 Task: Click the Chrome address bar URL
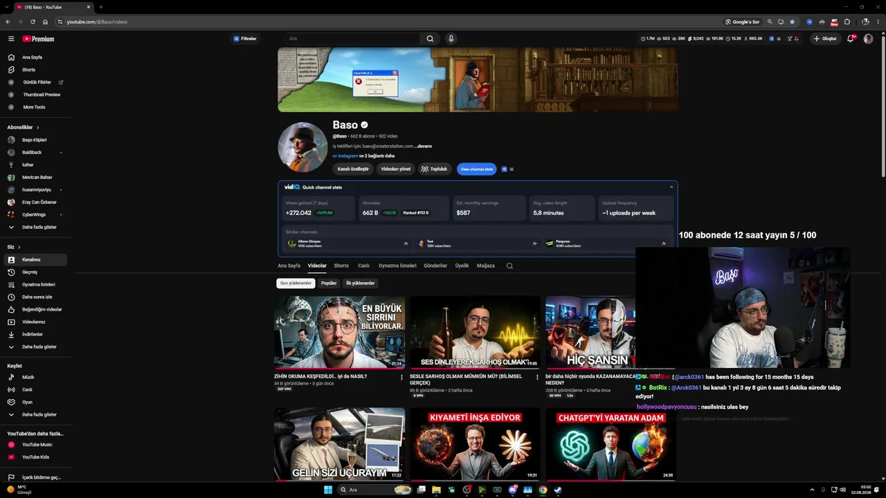(x=97, y=21)
